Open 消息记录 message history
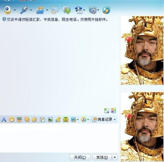The image size is (164, 162). coord(102,119)
